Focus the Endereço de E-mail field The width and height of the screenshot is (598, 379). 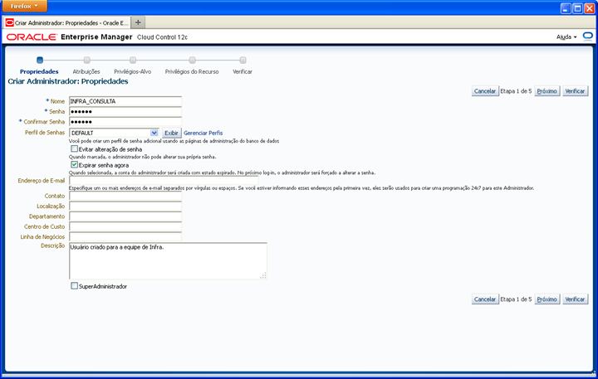tap(164, 181)
